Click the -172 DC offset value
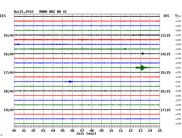 click(x=178, y=26)
